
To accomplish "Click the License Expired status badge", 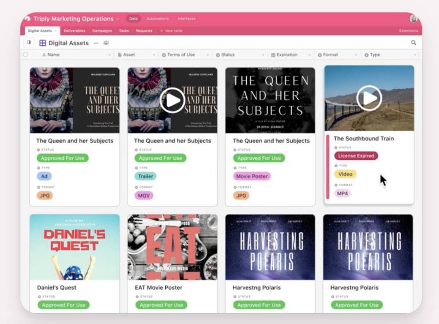I will click(356, 156).
